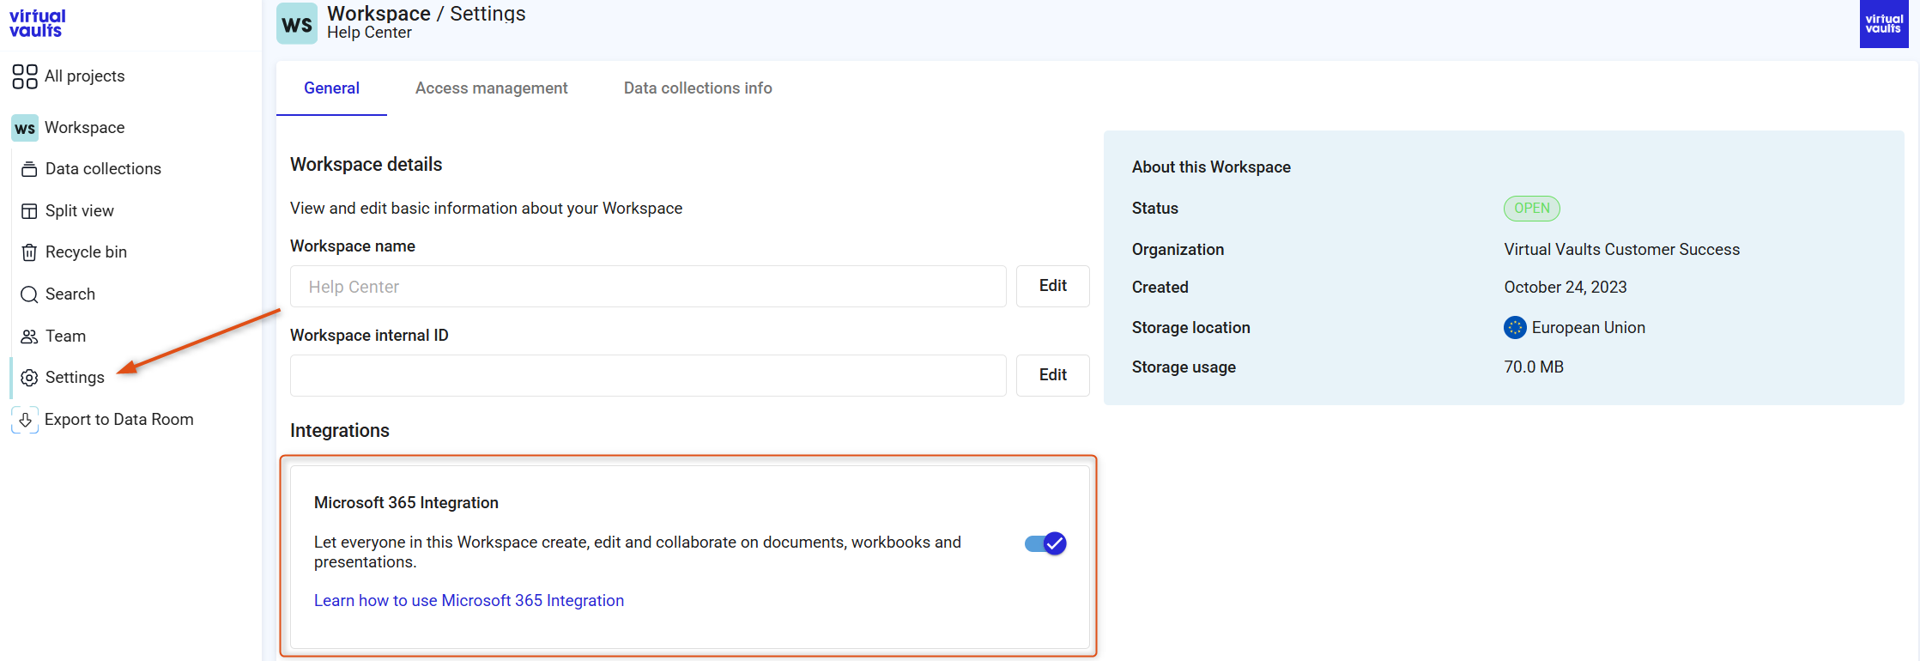This screenshot has width=1920, height=661.
Task: Open the Split view icon
Action: tap(29, 211)
